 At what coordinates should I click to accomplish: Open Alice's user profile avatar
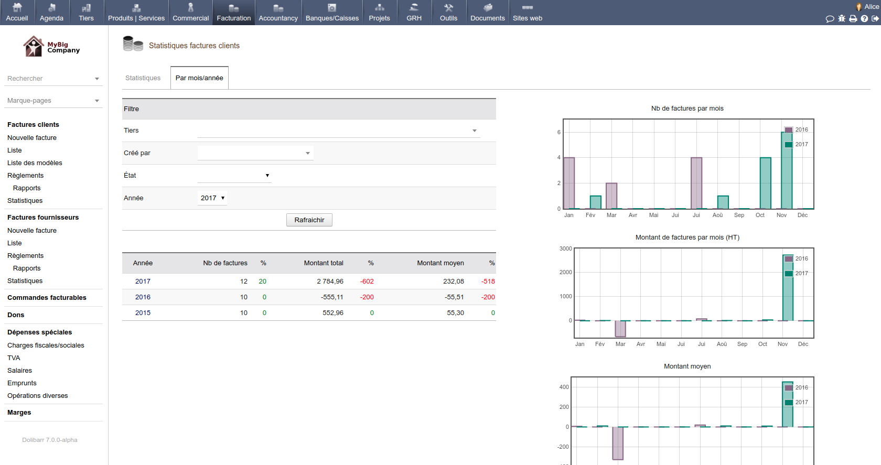859,7
